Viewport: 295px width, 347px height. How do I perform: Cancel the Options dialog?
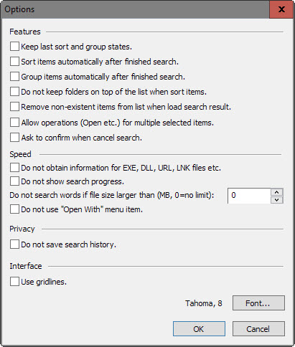pyautogui.click(x=258, y=329)
